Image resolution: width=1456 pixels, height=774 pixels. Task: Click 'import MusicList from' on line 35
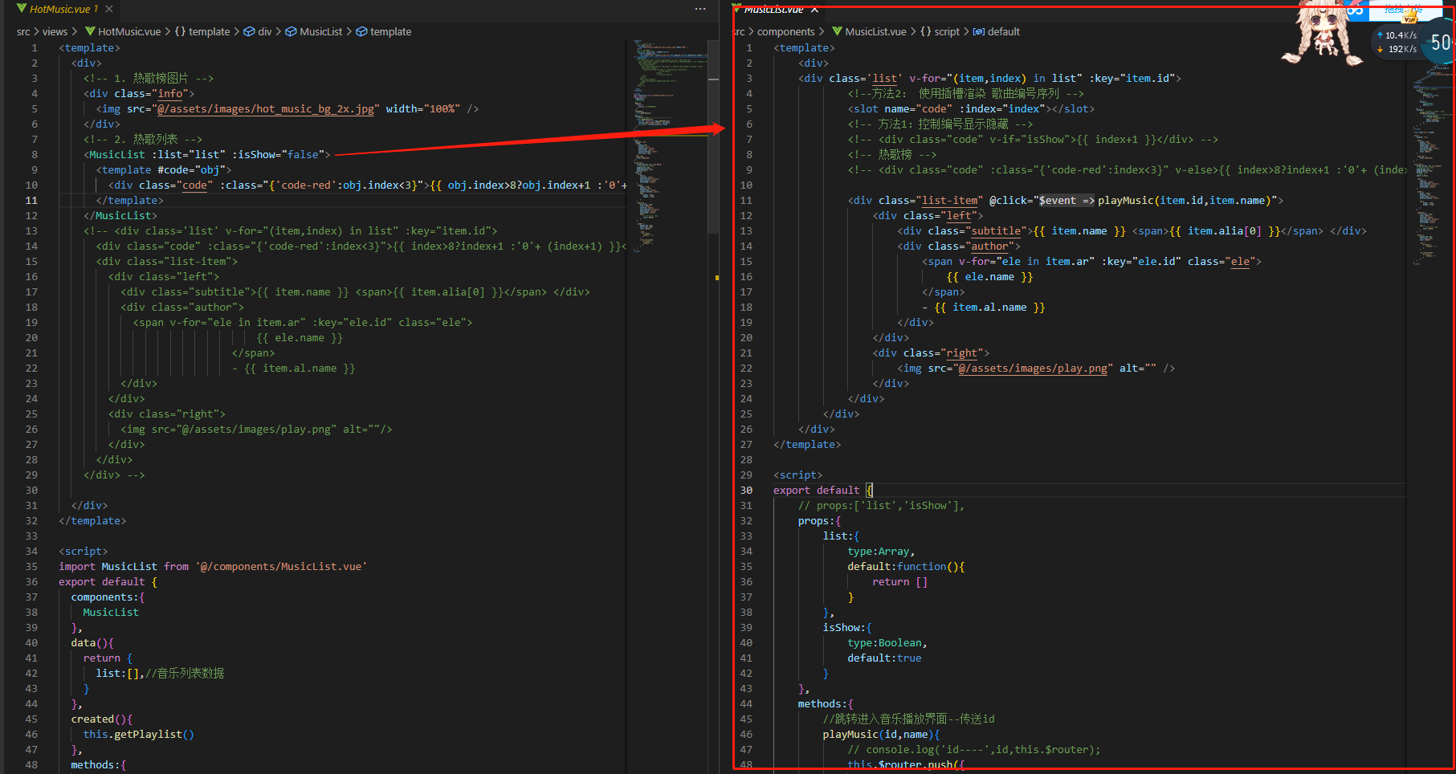[x=124, y=567]
